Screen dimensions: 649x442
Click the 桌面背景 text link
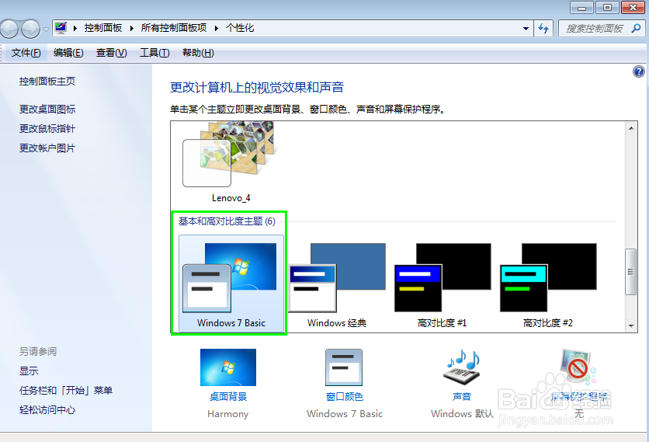pyautogui.click(x=228, y=396)
